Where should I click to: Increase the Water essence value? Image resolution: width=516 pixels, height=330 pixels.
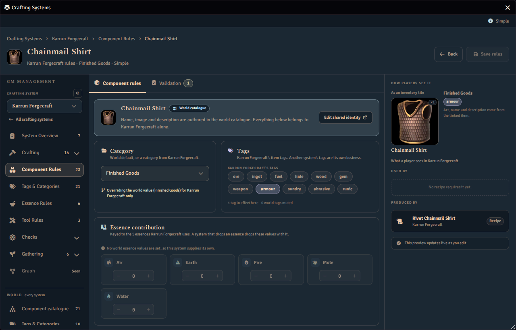click(x=148, y=310)
